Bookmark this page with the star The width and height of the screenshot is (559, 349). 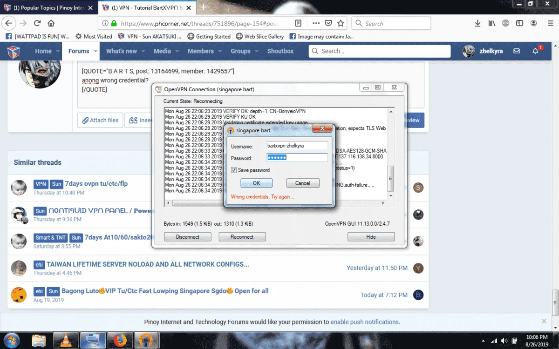(x=341, y=23)
